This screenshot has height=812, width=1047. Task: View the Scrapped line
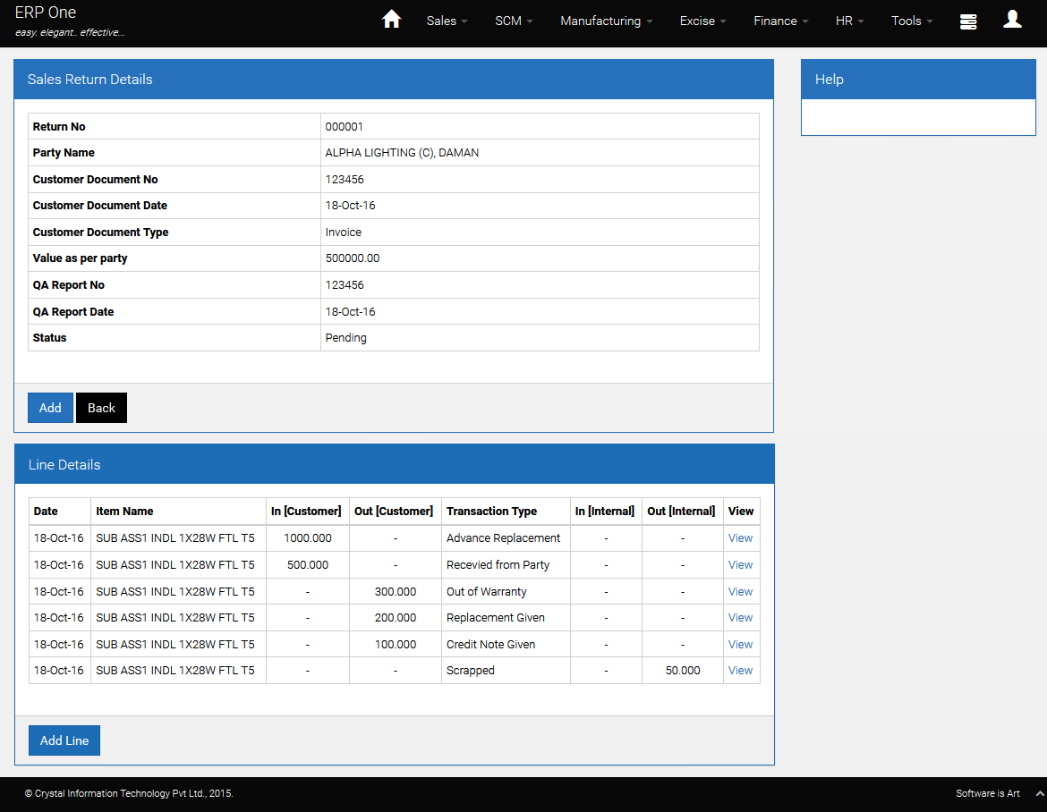click(740, 671)
